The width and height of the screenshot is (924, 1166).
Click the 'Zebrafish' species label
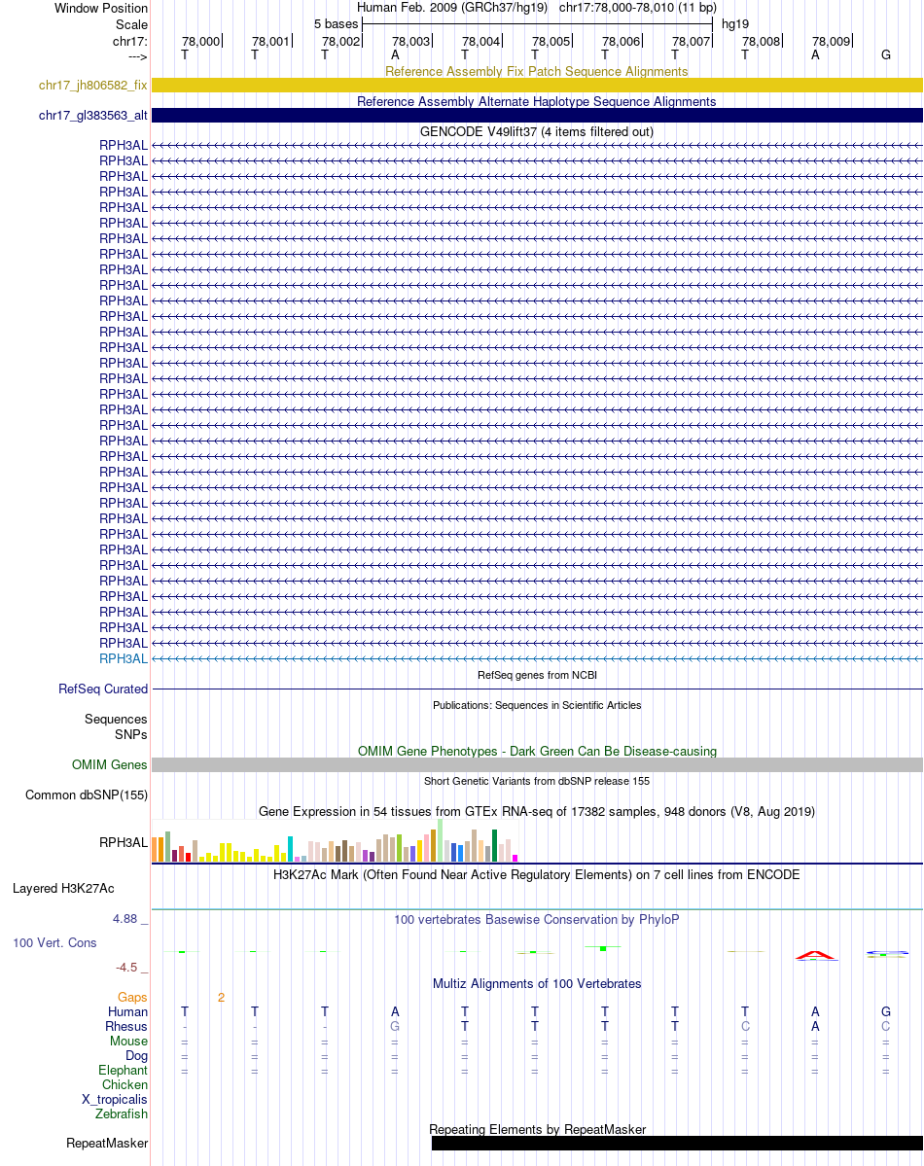(x=122, y=1113)
